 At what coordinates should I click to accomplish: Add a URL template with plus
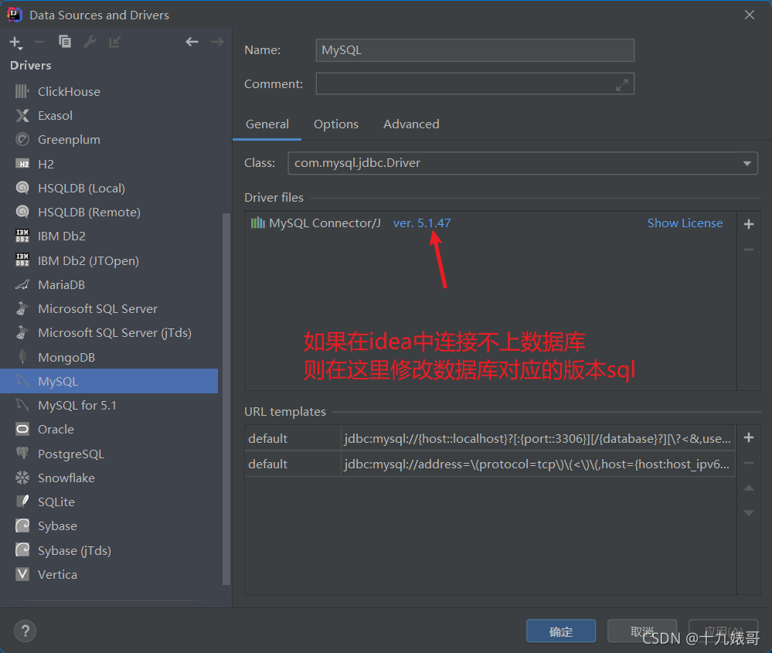[748, 437]
